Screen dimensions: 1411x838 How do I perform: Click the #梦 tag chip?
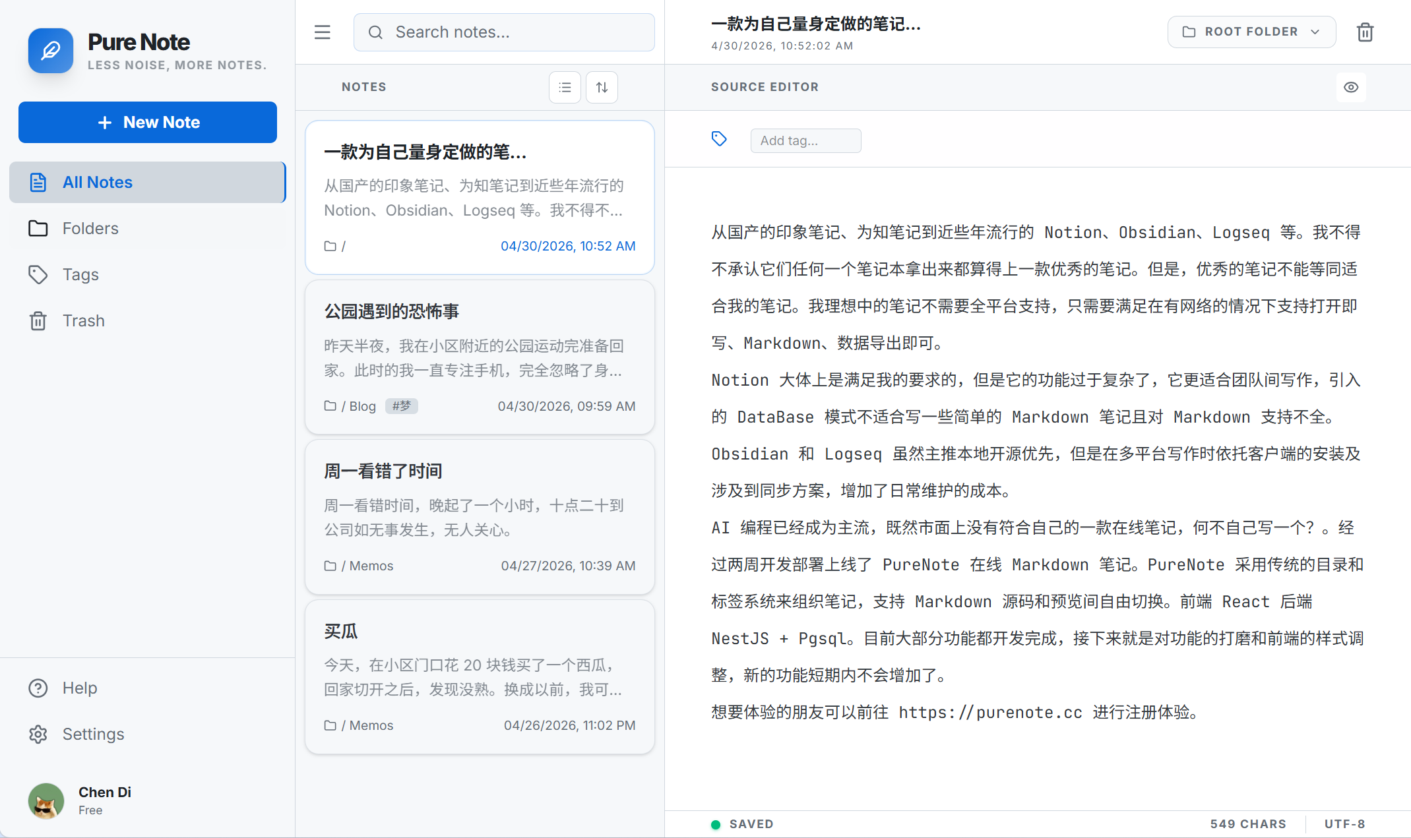402,406
